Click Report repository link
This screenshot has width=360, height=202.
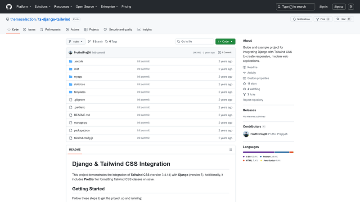tap(253, 100)
